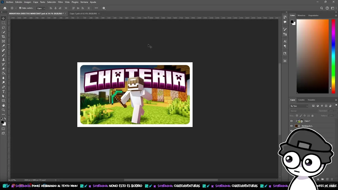The width and height of the screenshot is (338, 190).
Task: Click the foreground color swatch in toolbar
Action: point(2,122)
